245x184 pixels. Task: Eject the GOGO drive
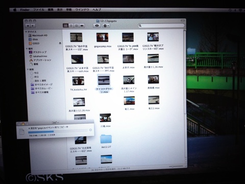coord(60,43)
